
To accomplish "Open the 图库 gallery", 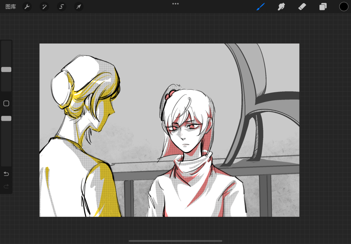I will tap(11, 7).
